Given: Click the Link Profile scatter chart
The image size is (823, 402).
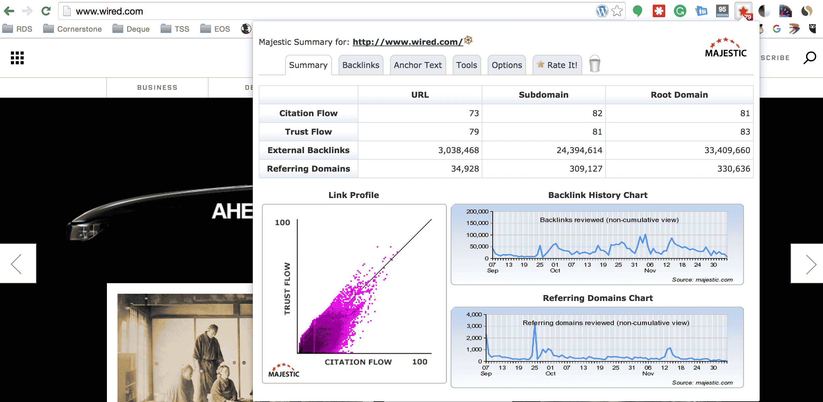Looking at the screenshot, I should pyautogui.click(x=354, y=294).
